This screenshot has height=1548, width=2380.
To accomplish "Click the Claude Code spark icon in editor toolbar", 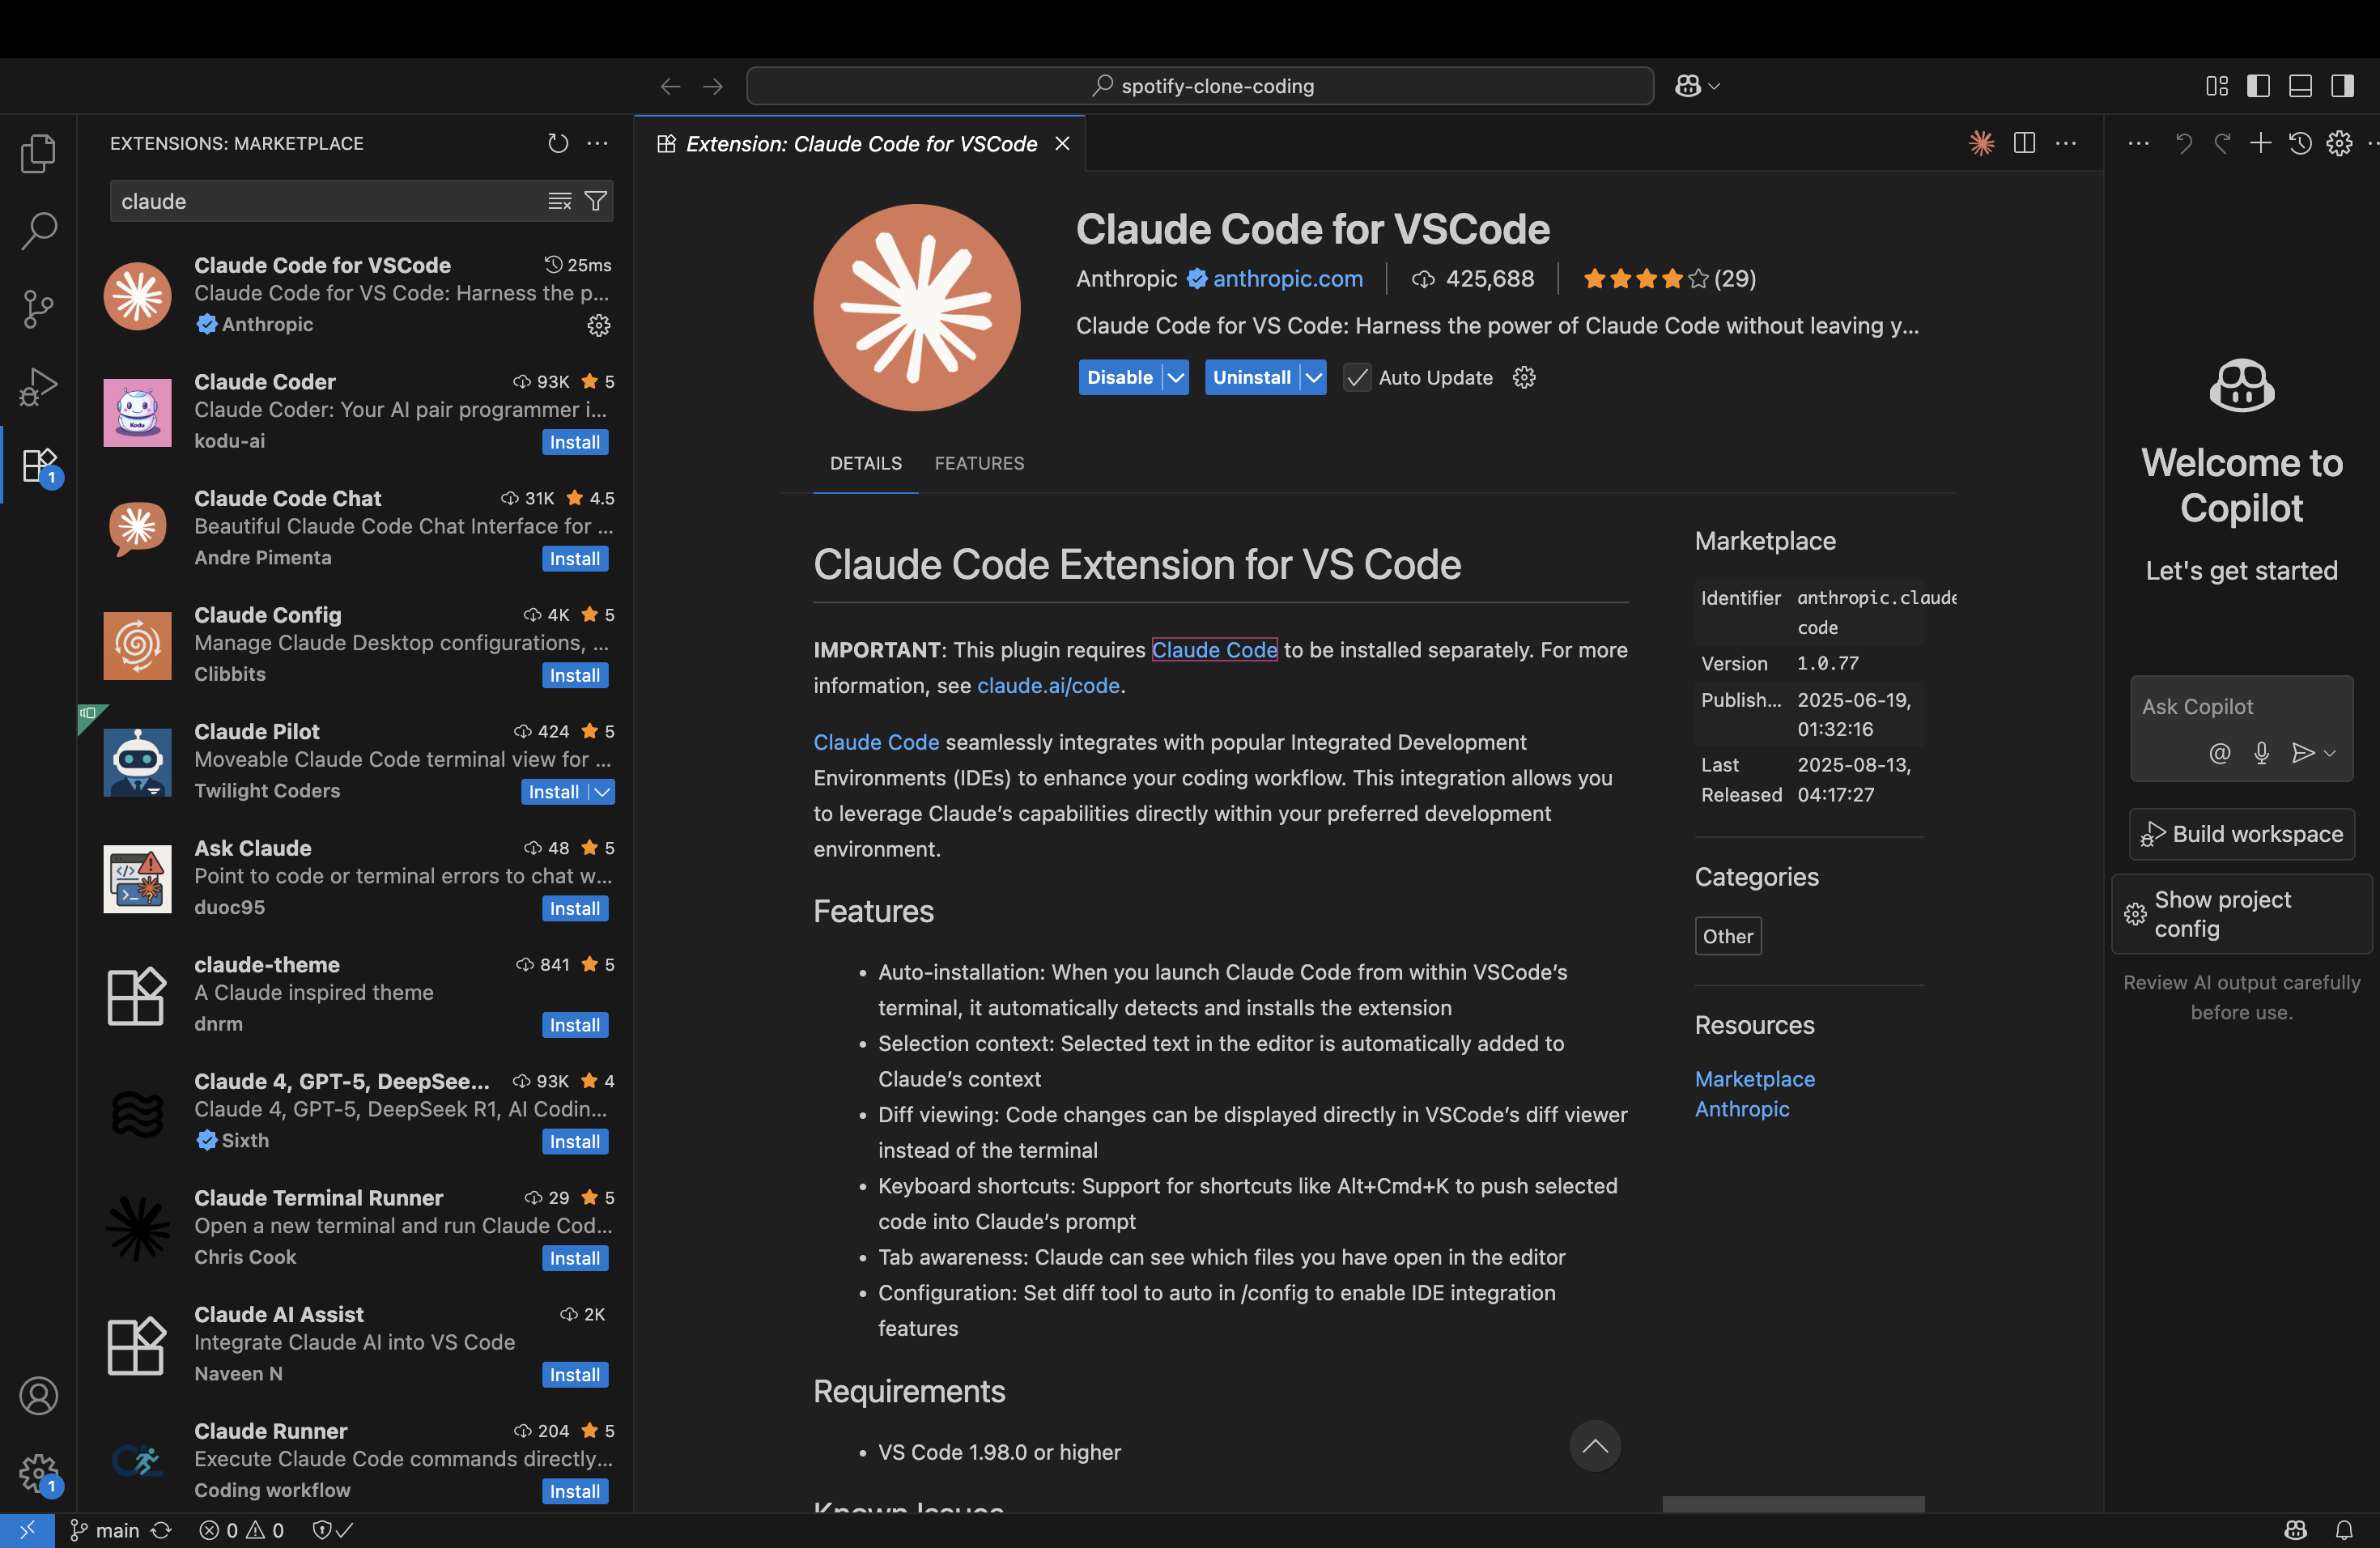I will [1981, 143].
